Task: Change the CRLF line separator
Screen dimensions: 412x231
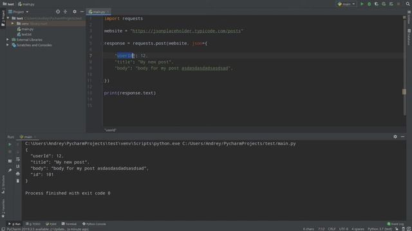Action: point(332,229)
